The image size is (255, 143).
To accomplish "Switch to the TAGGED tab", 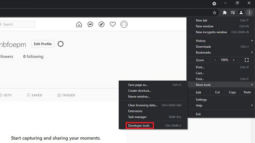I will pos(66,95).
